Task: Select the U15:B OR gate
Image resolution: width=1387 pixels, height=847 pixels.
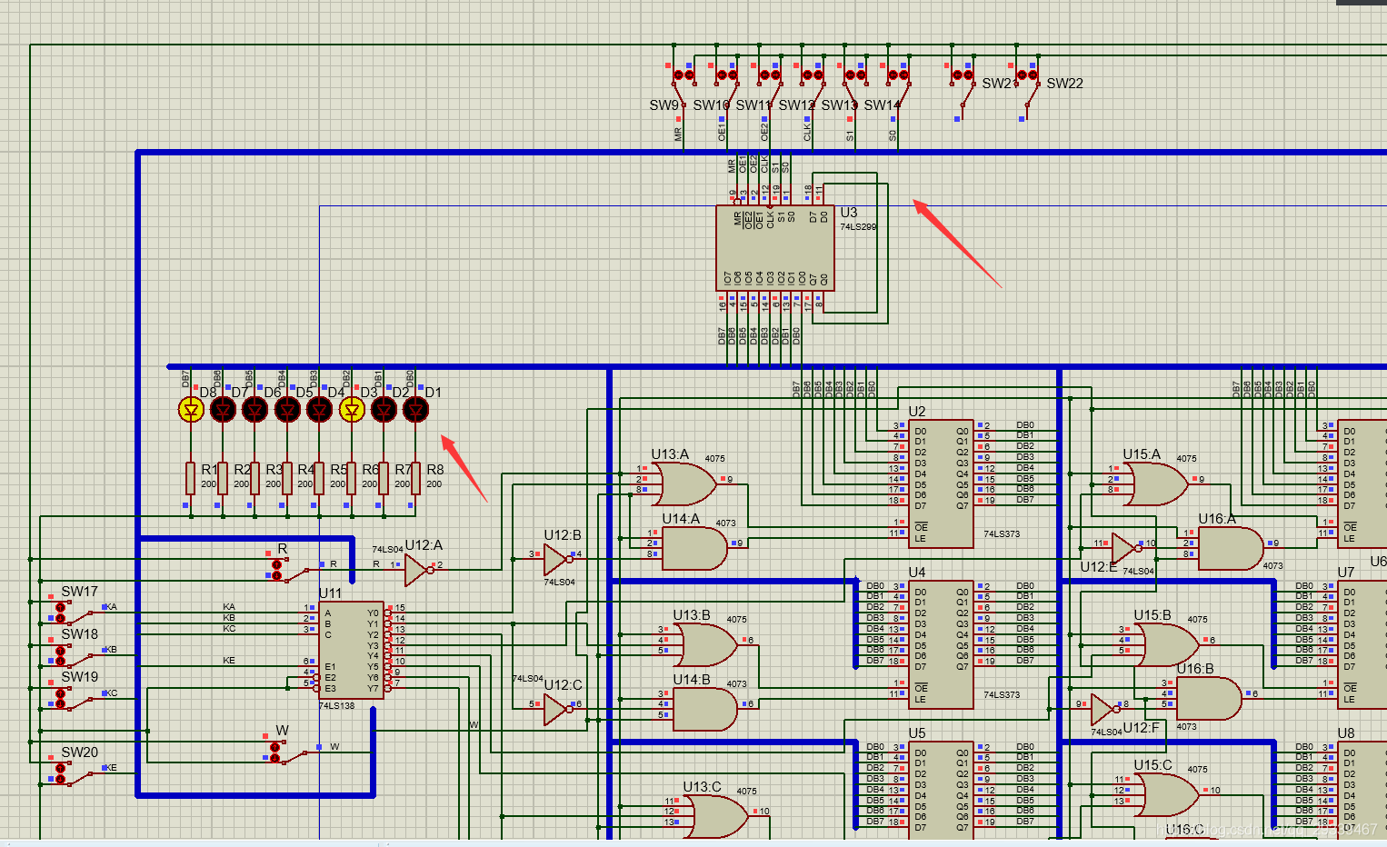Action: (1168, 645)
